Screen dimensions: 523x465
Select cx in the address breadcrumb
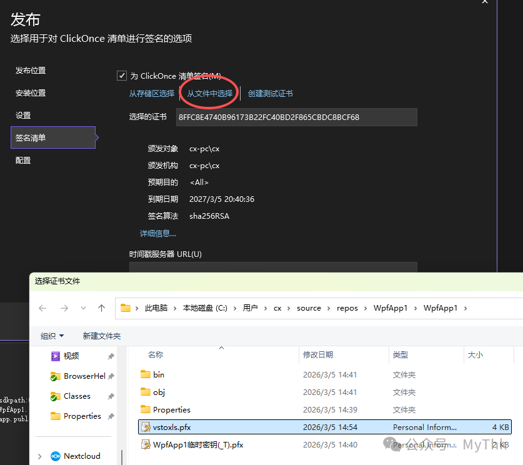coord(277,308)
